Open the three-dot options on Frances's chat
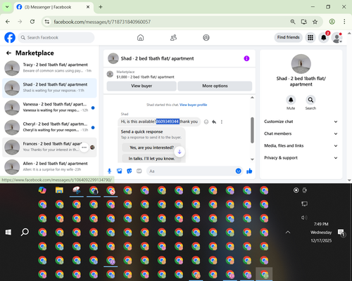Viewport: 352px width, 281px height. coord(84,148)
